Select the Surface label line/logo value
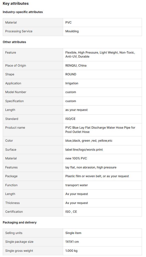146x257 pixels. pyautogui.click(x=84, y=149)
